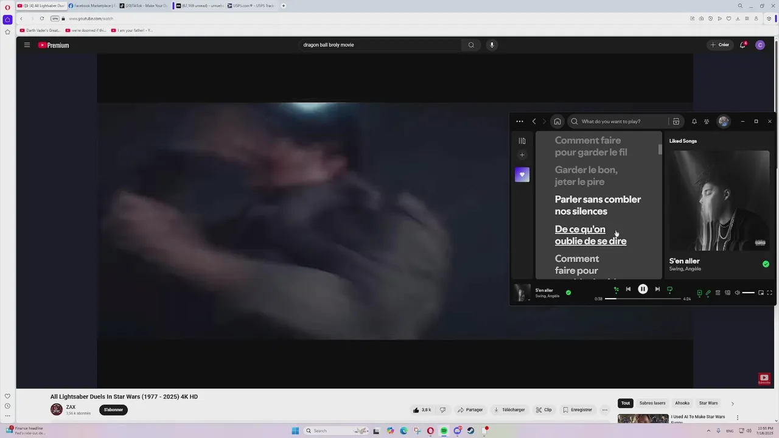The image size is (779, 438).
Task: Create playlist with Spotify plus icon
Action: pyautogui.click(x=522, y=155)
